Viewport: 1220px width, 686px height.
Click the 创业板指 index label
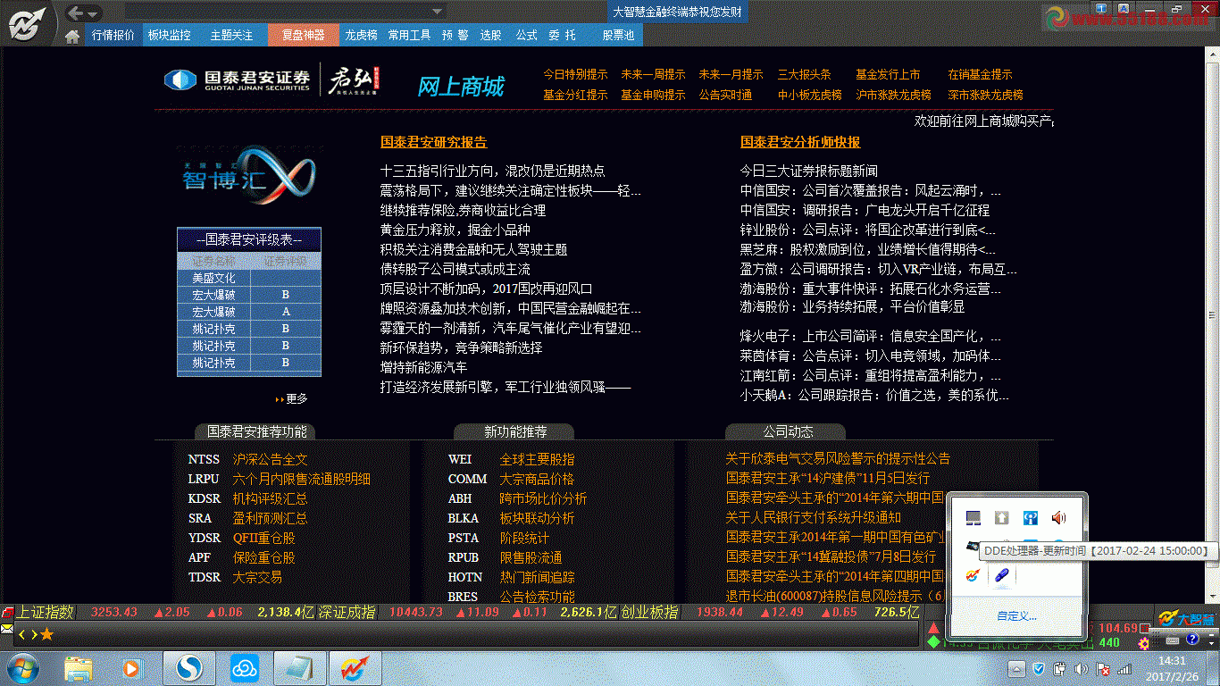[x=650, y=612]
